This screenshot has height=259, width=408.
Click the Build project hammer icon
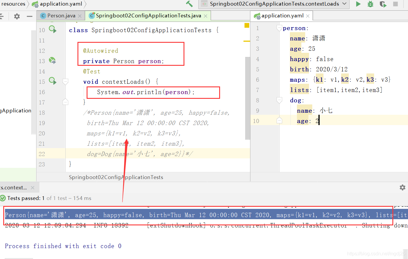189,4
